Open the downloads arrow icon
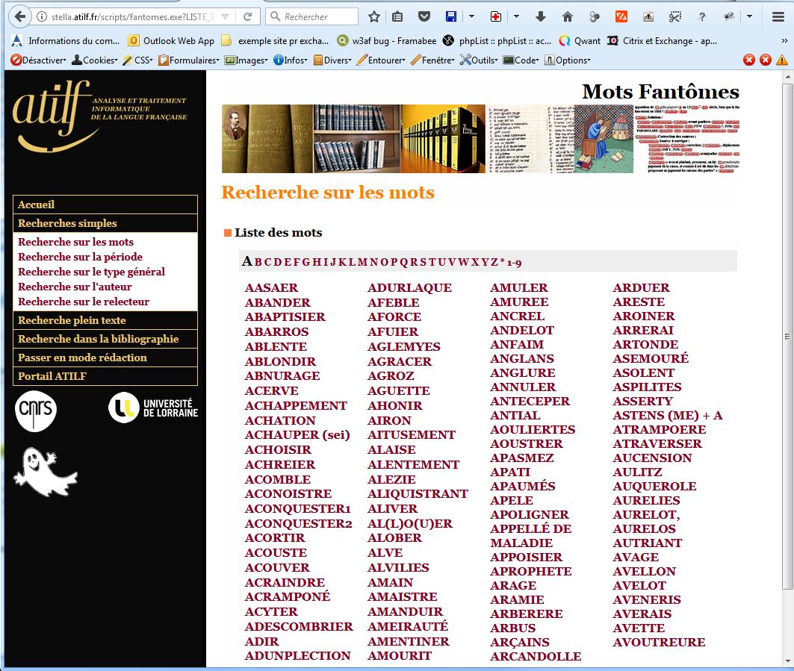This screenshot has width=794, height=671. 541,16
